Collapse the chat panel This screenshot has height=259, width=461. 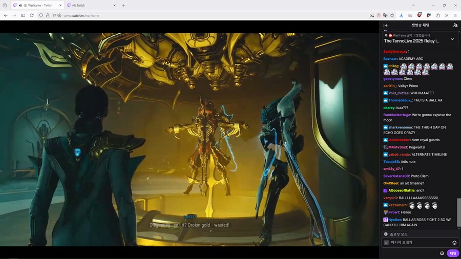click(x=385, y=25)
